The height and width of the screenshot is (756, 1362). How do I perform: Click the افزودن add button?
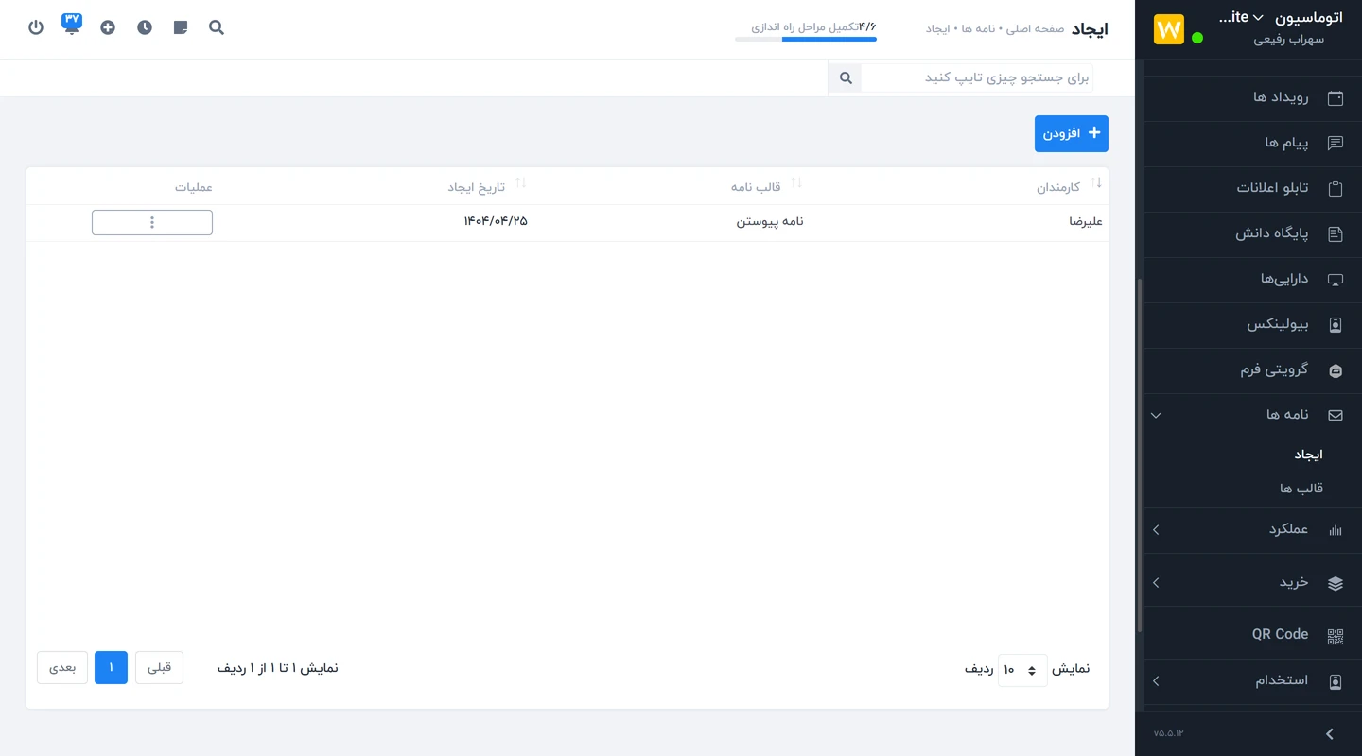point(1072,133)
